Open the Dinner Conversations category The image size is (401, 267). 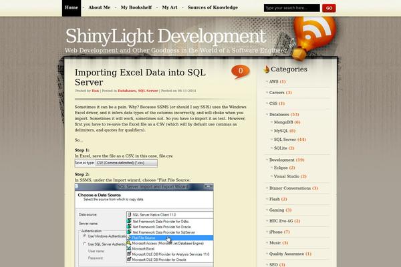point(290,188)
